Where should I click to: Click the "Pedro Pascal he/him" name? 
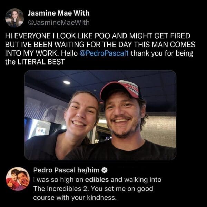click(x=66, y=170)
